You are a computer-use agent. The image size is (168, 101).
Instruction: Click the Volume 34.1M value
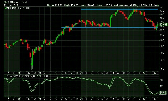[x=123, y=5]
